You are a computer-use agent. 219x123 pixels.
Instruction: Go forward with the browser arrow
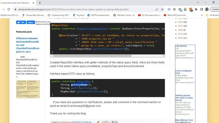point(3,9)
